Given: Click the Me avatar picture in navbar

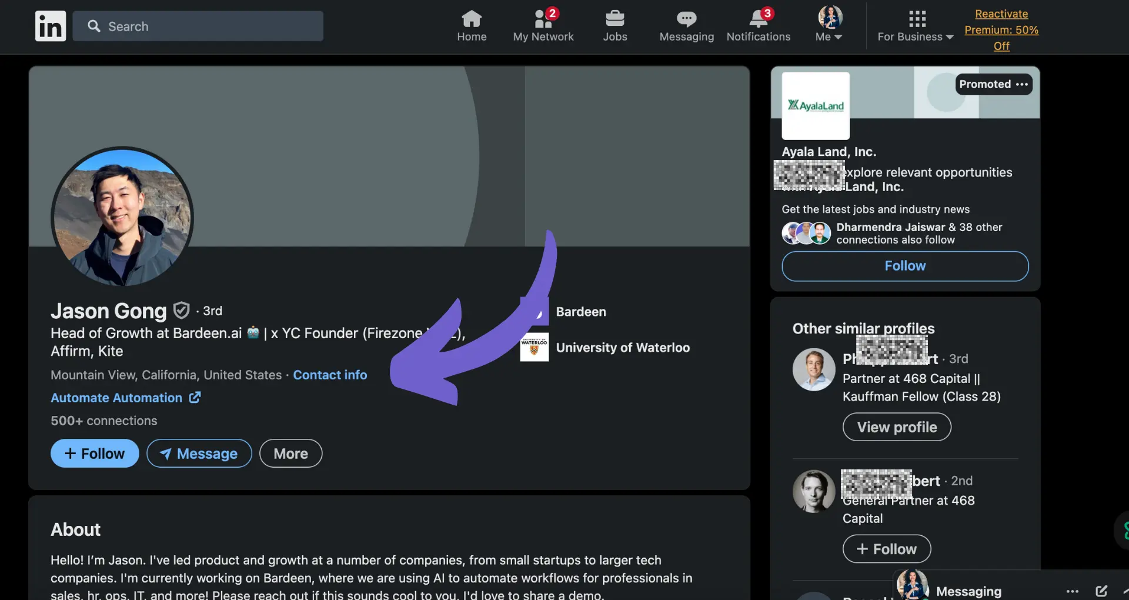Looking at the screenshot, I should (x=830, y=17).
